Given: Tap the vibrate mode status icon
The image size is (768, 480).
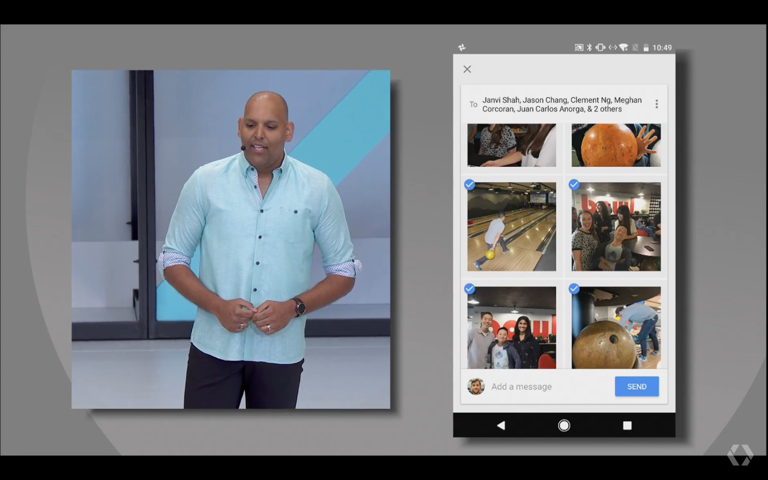Looking at the screenshot, I should coord(600,48).
